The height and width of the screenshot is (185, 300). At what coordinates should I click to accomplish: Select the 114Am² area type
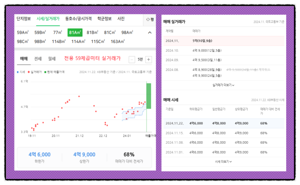tap(78, 41)
